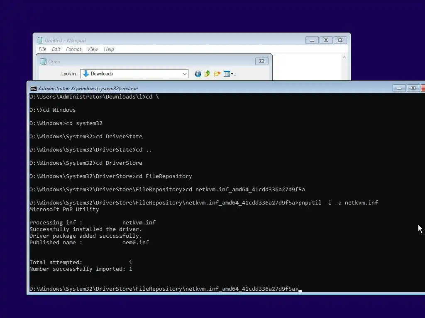The image size is (425, 318).
Task: Create new folder in Open dialog
Action: pyautogui.click(x=217, y=74)
